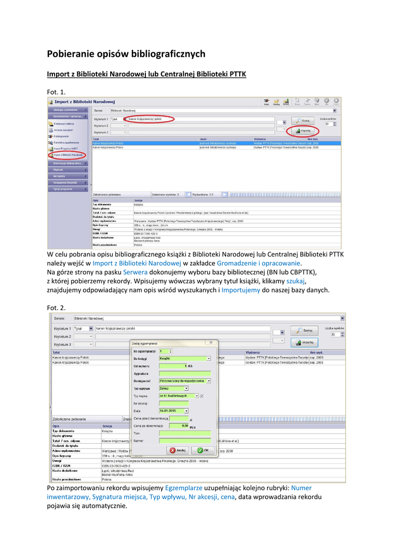The height and width of the screenshot is (559, 395).
Task: Click Szukaj search button in first screenshot
Action: point(305,120)
